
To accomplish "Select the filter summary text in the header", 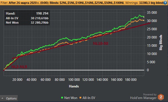I will click(x=63, y=3).
